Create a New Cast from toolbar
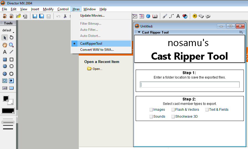The height and width of the screenshot is (149, 248). [x=11, y=16]
